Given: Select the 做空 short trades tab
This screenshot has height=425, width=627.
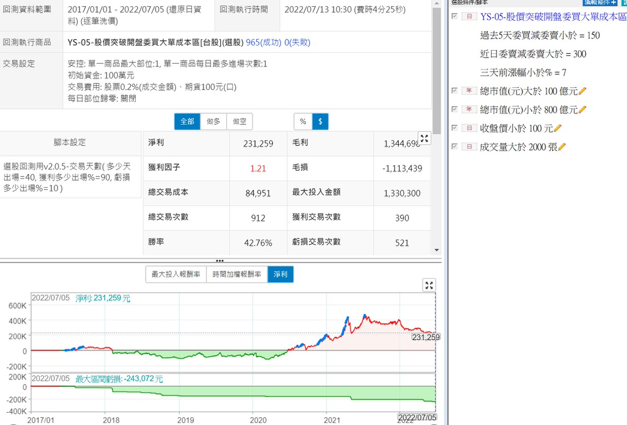Looking at the screenshot, I should point(240,121).
